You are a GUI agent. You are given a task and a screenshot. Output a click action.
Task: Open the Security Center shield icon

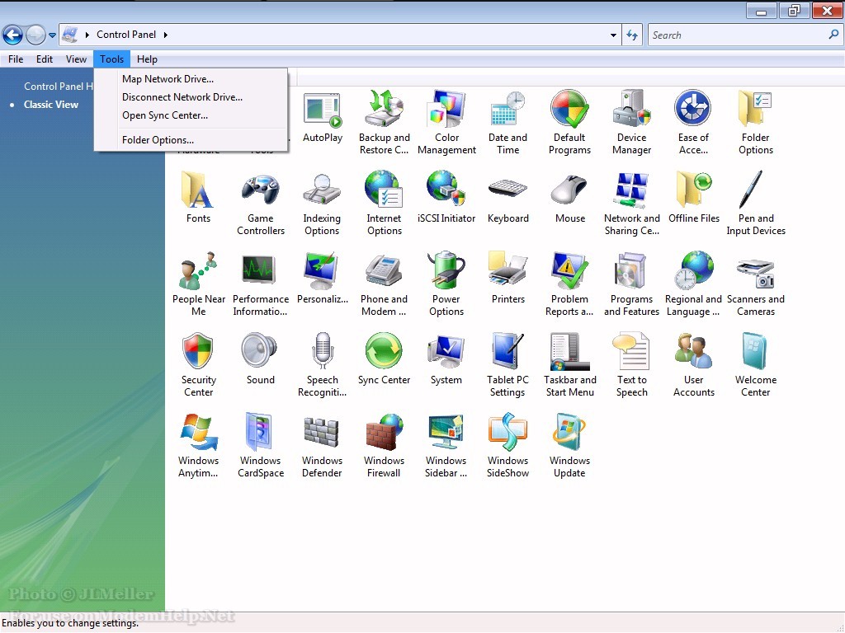pos(198,353)
